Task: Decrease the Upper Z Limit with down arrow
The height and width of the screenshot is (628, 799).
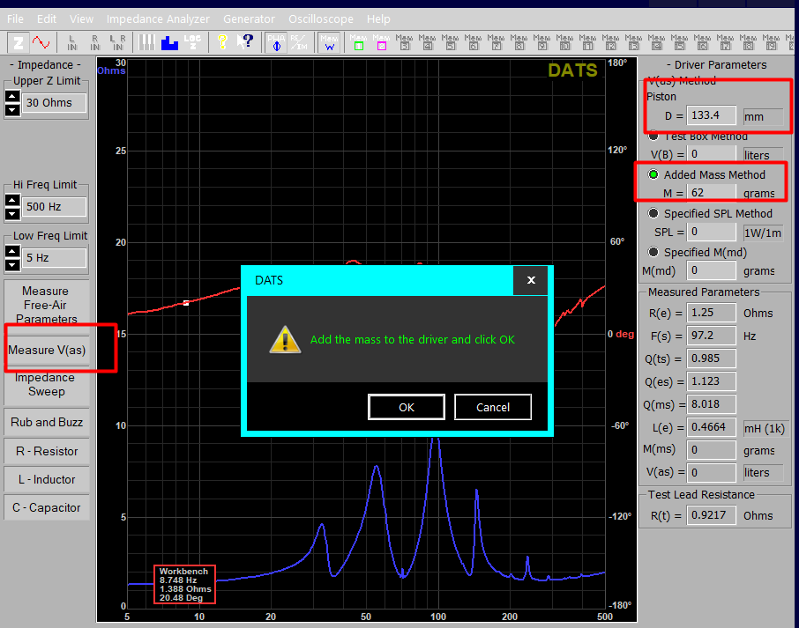Action: [x=12, y=109]
